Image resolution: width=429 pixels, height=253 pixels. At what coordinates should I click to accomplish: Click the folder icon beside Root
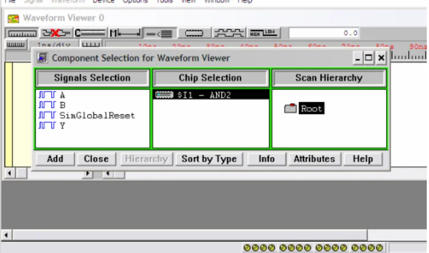coord(290,108)
